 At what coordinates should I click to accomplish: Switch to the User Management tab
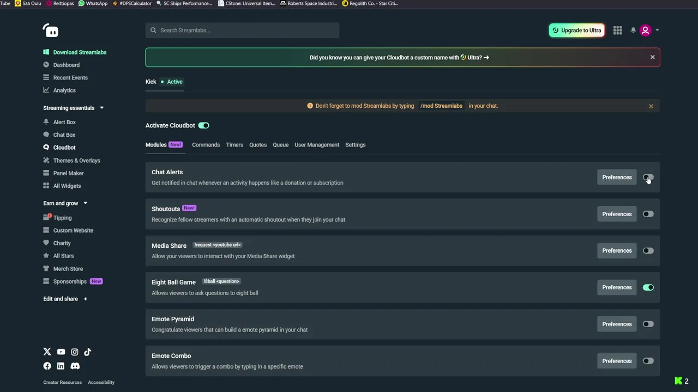(x=317, y=145)
